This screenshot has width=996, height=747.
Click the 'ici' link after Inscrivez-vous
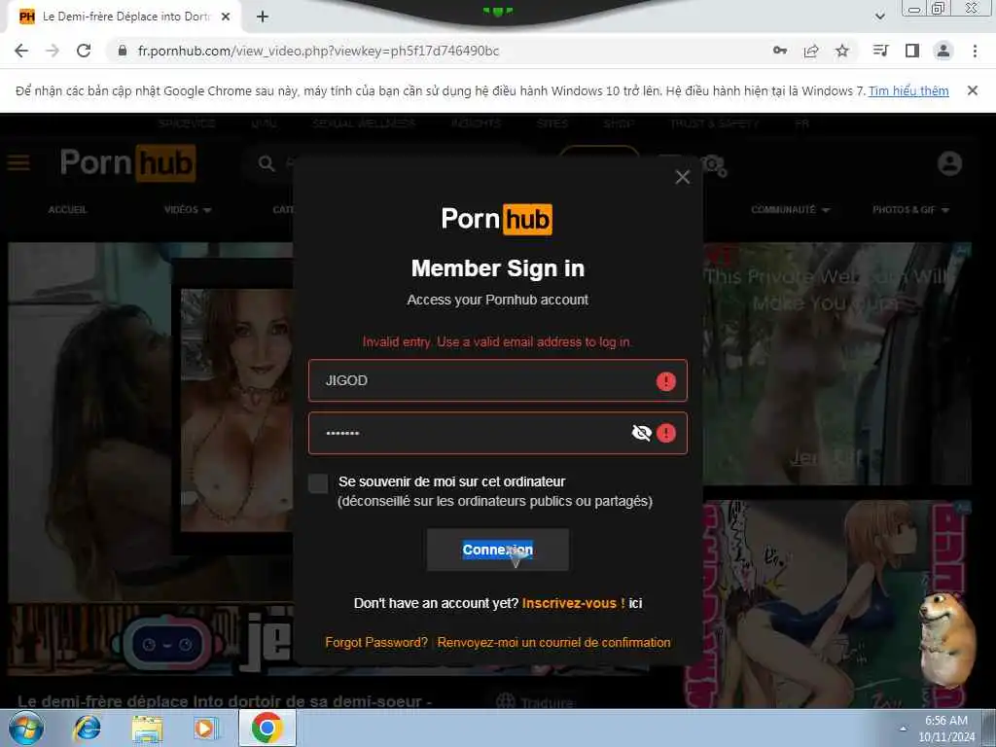coord(635,603)
